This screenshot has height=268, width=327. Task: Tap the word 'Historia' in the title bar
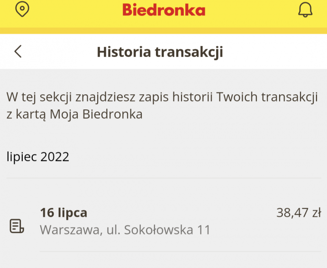tap(124, 52)
